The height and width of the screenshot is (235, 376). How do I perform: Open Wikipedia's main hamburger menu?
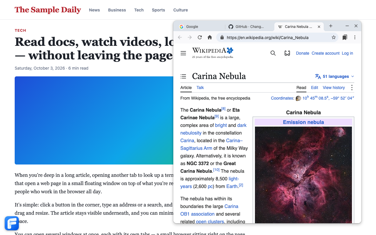point(183,53)
